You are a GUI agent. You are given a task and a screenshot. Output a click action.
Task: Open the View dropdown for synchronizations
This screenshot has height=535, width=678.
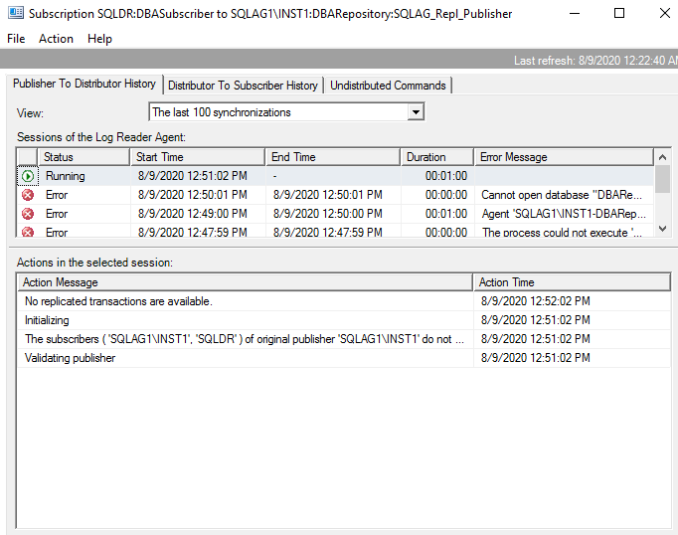point(416,112)
